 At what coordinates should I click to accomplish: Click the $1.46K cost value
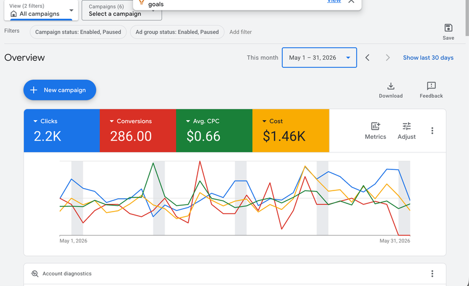coord(284,137)
